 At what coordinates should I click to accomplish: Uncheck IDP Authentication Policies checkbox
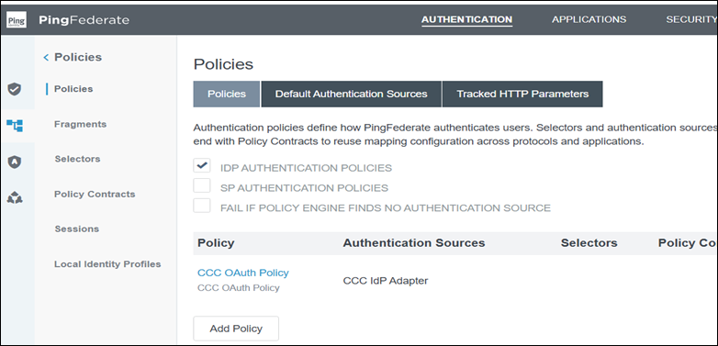click(x=201, y=166)
